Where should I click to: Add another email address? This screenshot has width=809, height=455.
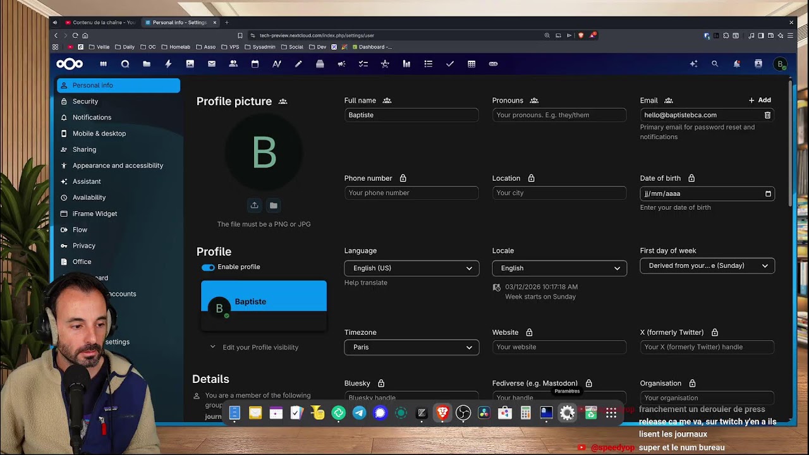760,100
